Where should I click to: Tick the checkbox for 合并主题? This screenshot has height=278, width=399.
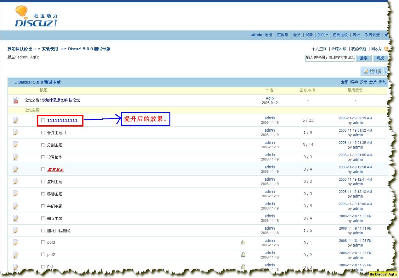coord(43,133)
